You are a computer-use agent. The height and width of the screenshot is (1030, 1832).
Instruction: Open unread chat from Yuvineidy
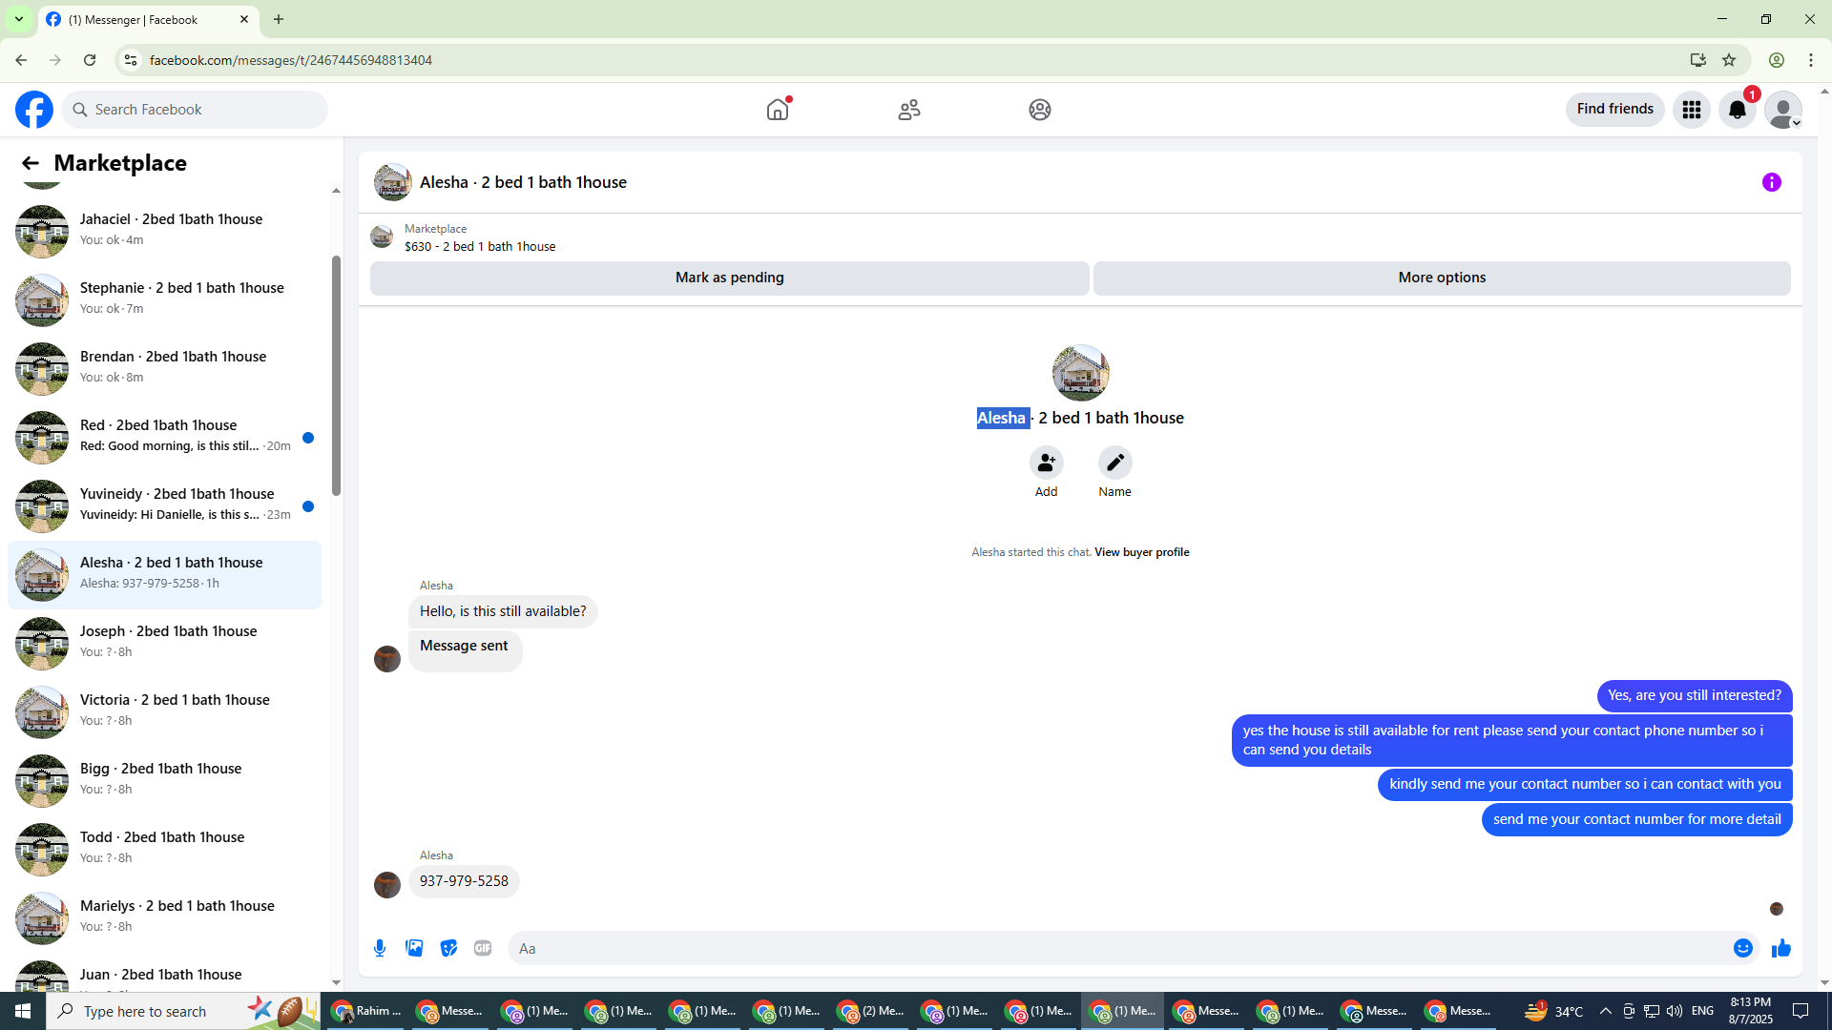(x=164, y=505)
